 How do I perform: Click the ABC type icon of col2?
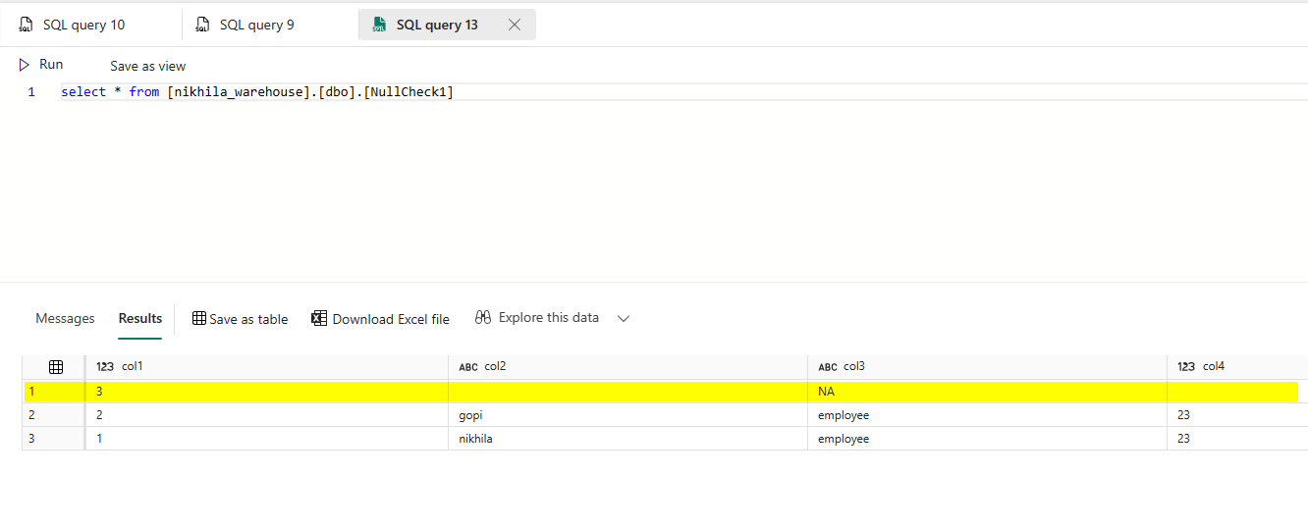click(x=468, y=367)
